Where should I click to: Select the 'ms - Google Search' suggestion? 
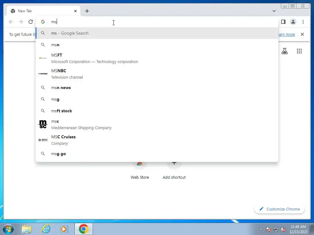[x=157, y=33]
